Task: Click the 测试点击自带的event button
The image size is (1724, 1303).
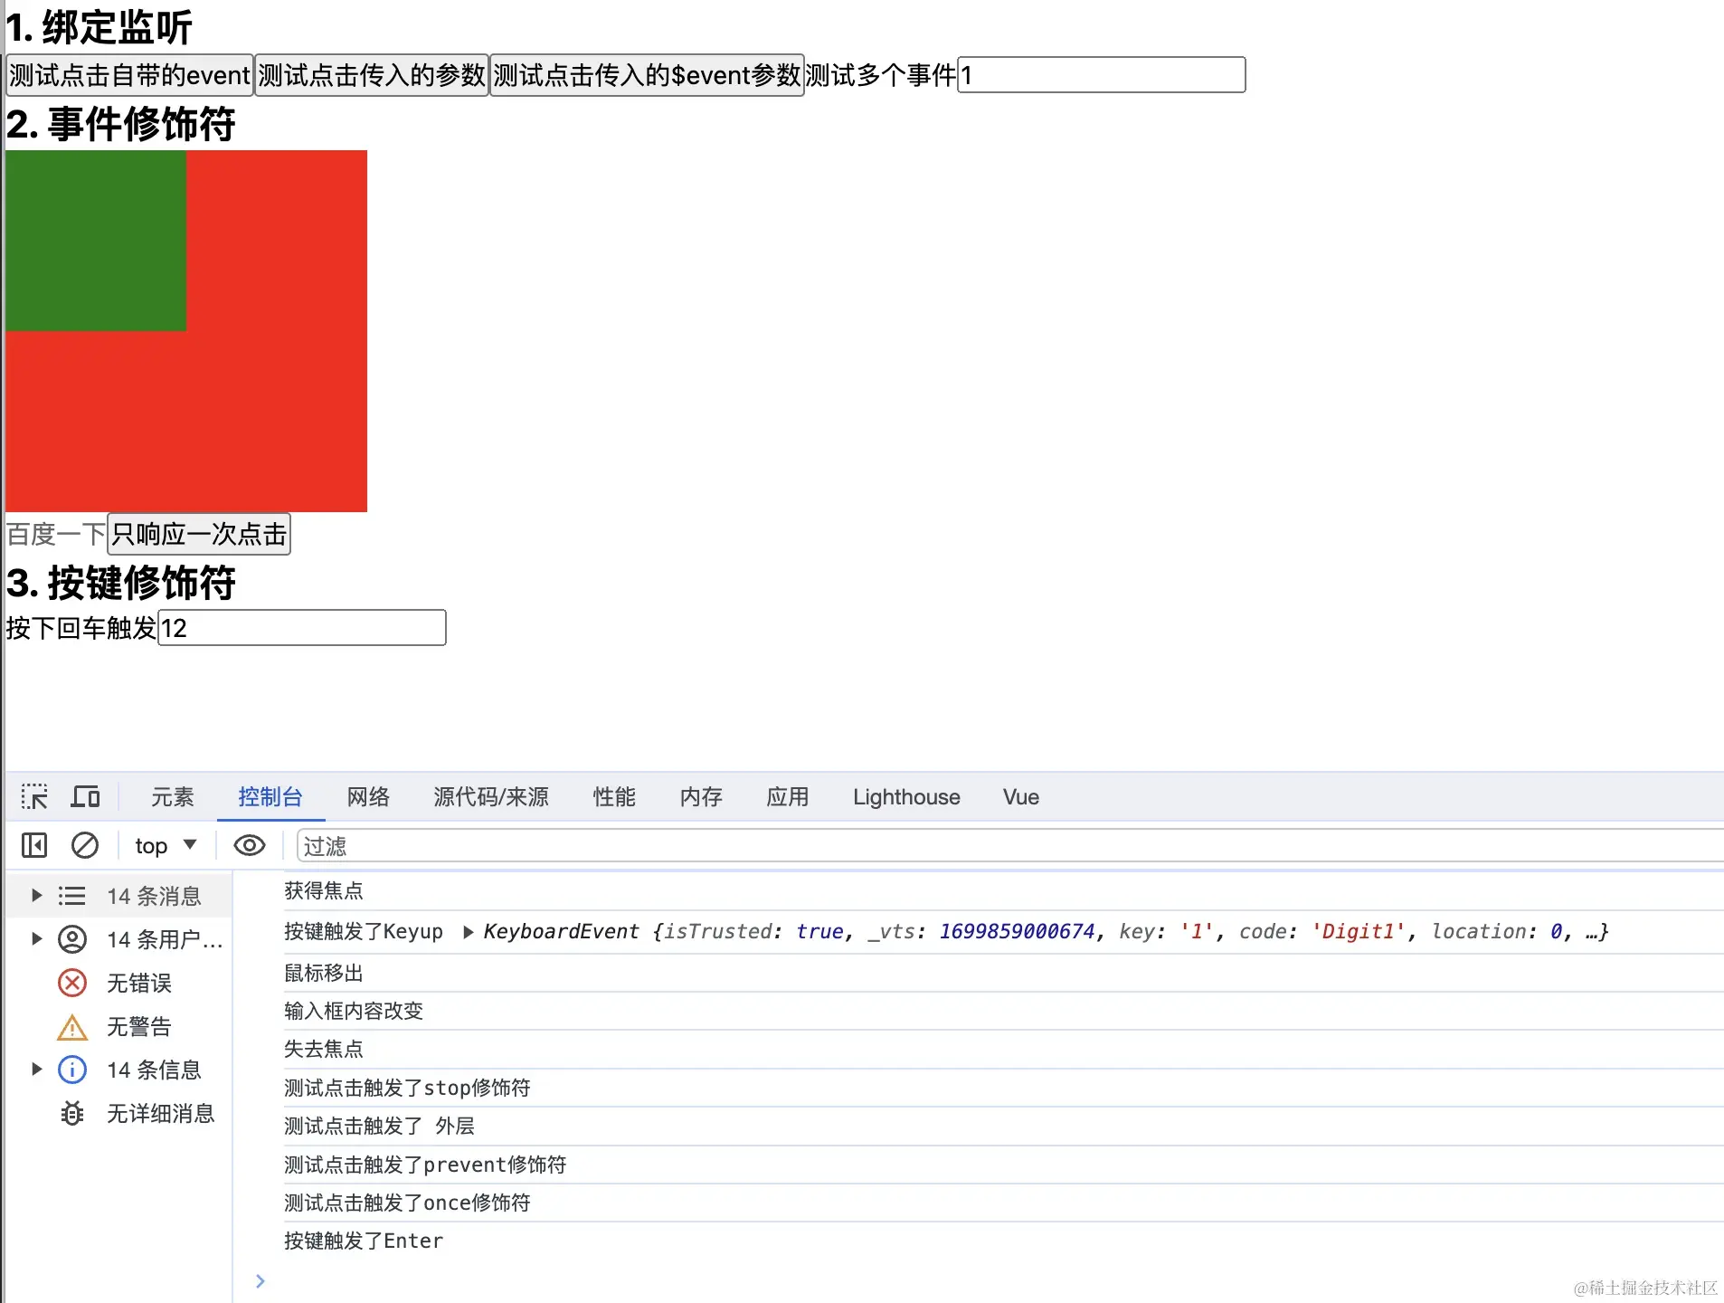Action: (129, 75)
